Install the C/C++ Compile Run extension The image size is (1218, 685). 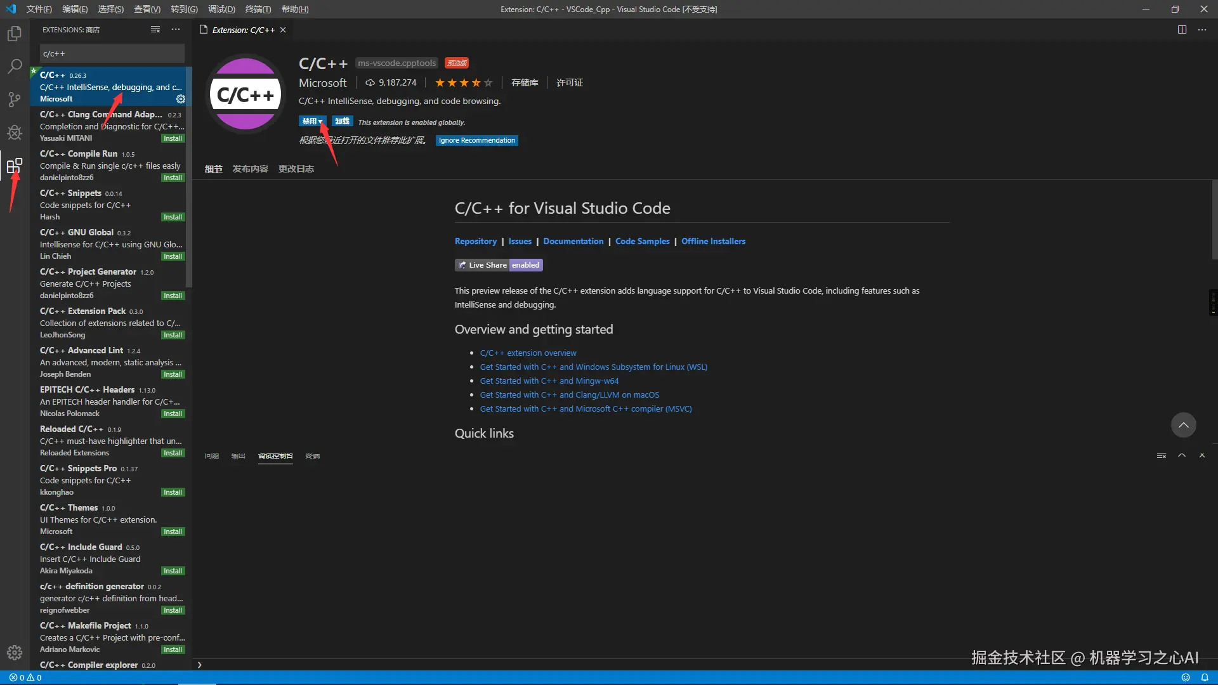173,178
